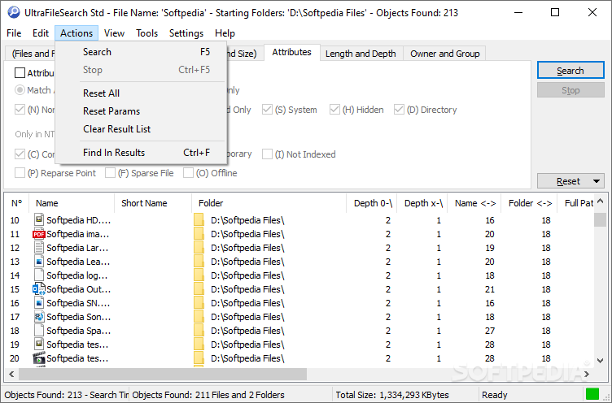Switch to Length and Depth tab

[x=361, y=54]
